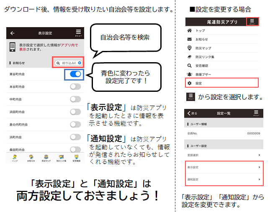
Task: Open 防災リンク集 with the book icon in the menu
Action: tap(222, 57)
